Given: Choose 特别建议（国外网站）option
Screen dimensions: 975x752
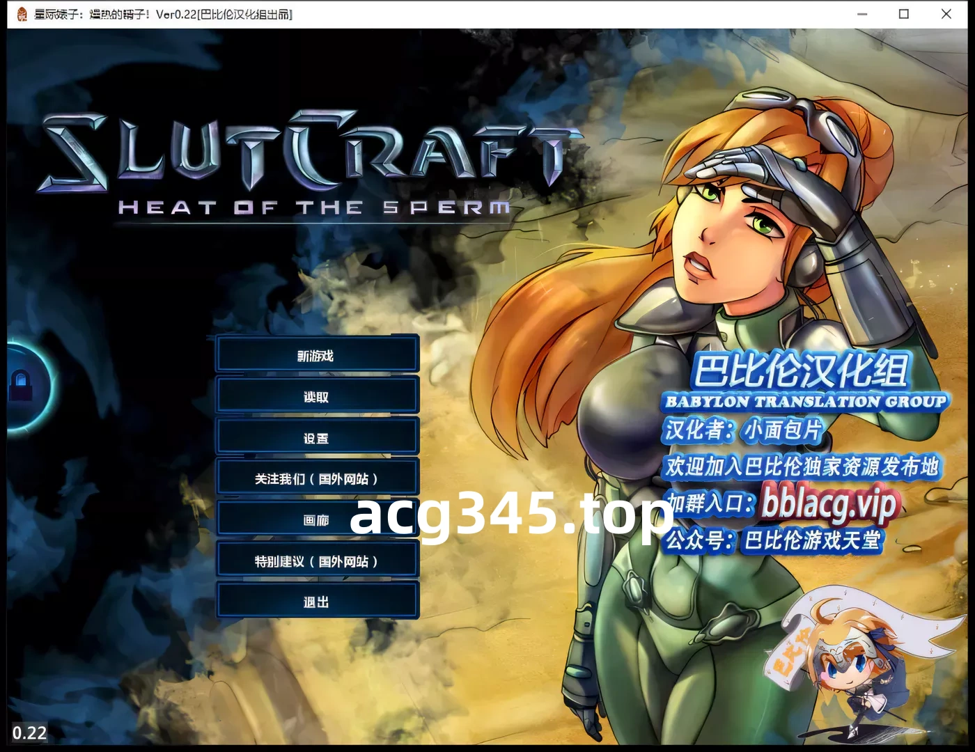Looking at the screenshot, I should (317, 561).
